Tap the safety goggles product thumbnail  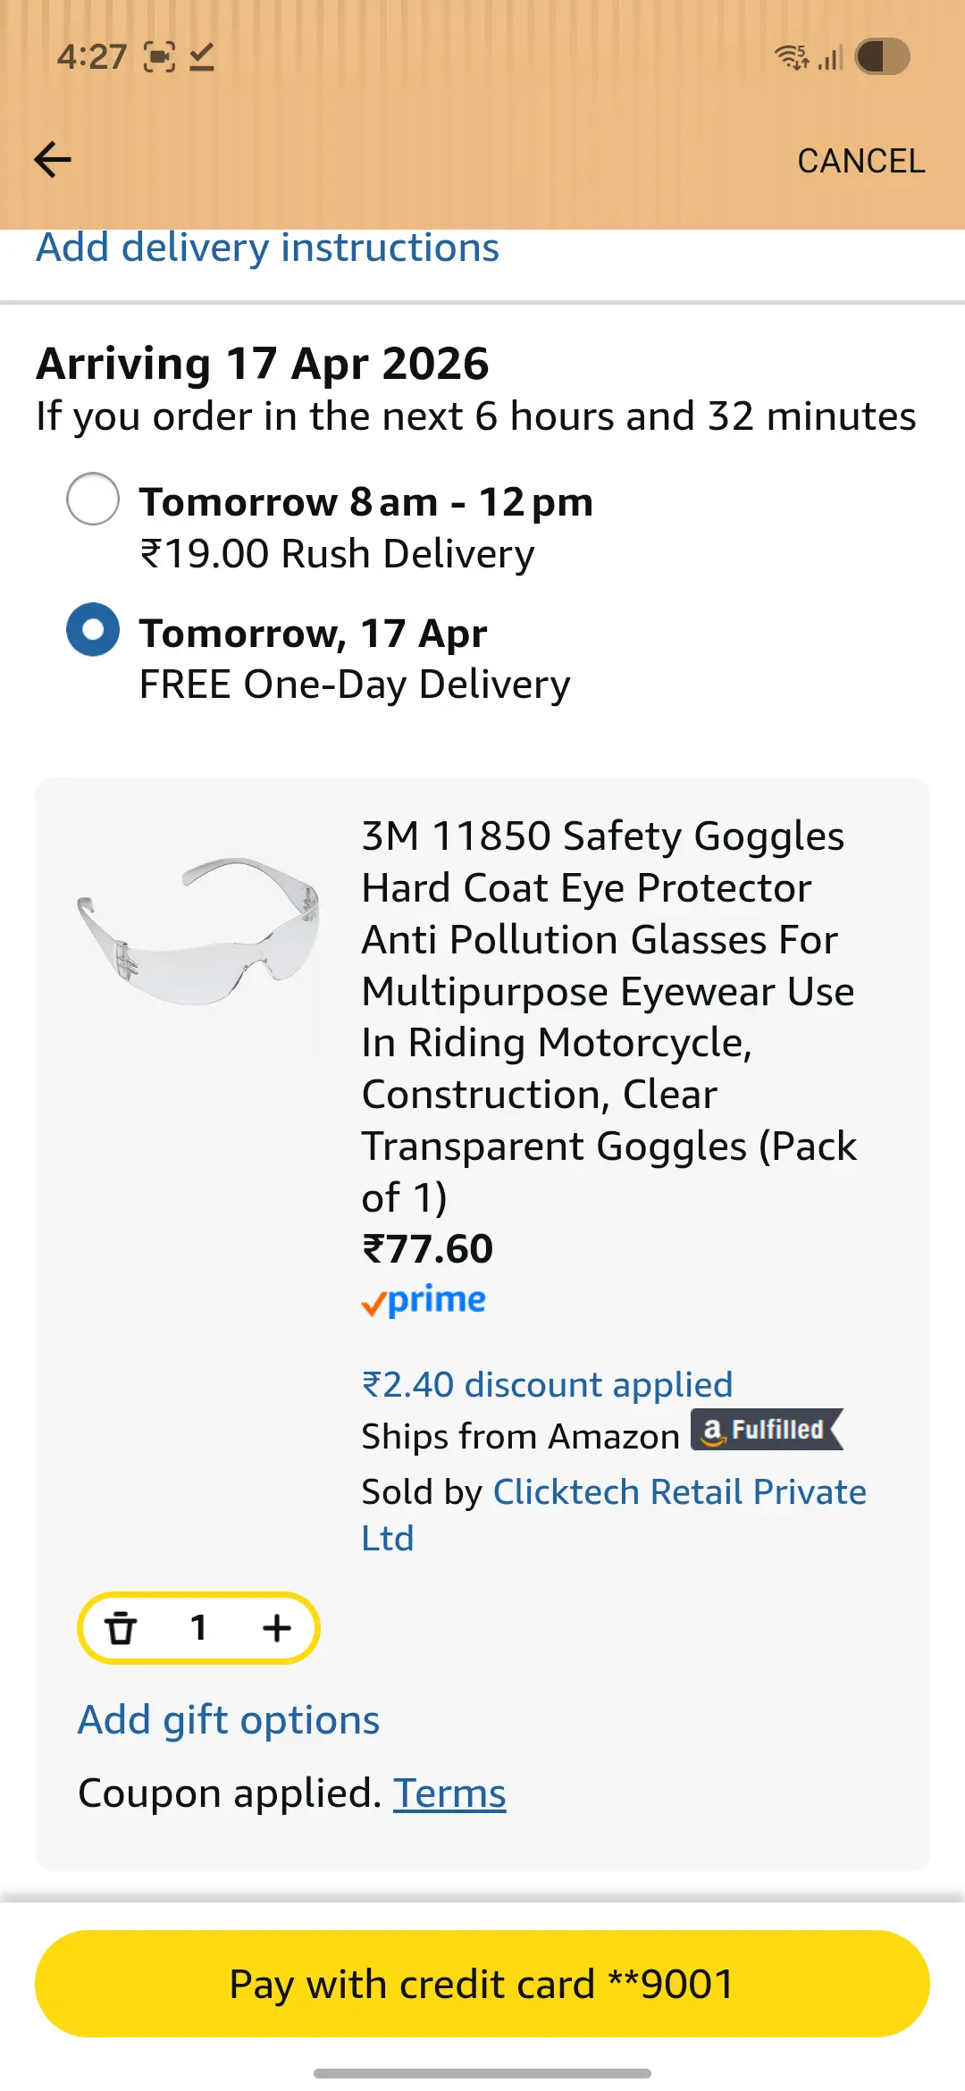[x=199, y=931]
